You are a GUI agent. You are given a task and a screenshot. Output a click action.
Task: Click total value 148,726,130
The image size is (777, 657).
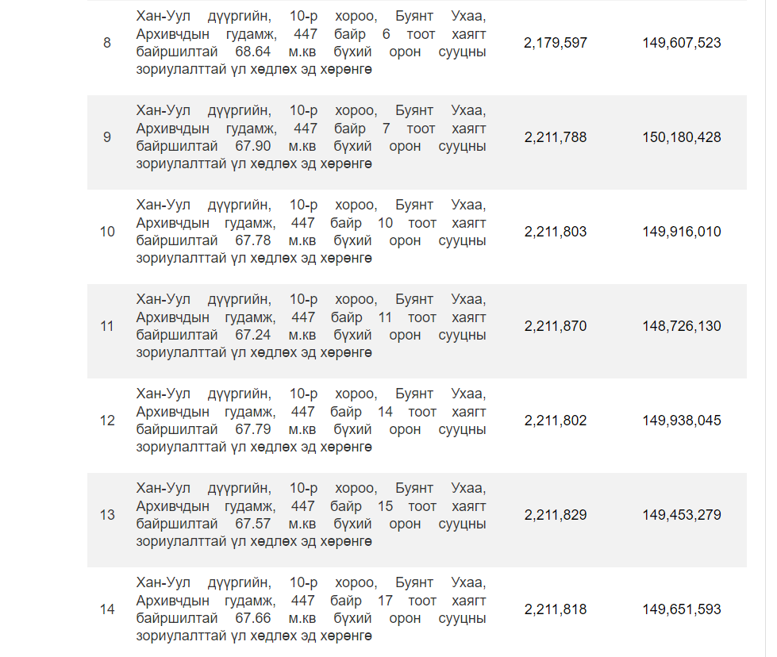681,327
